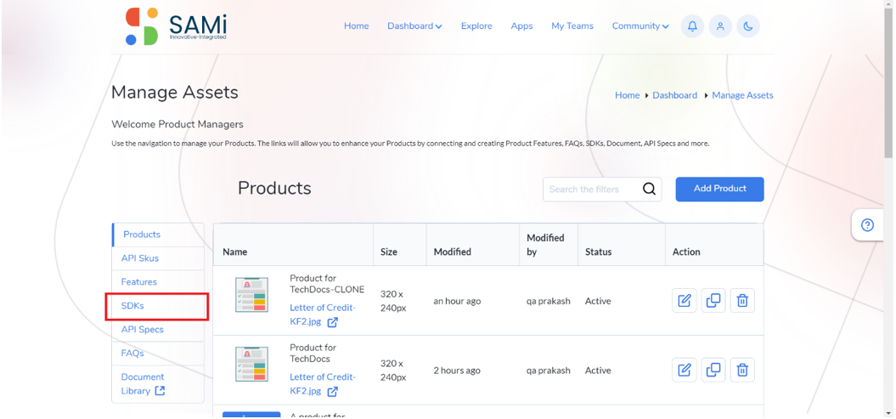896x419 pixels.
Task: Click thumbnail in the 2 hours ago row
Action: pyautogui.click(x=251, y=364)
